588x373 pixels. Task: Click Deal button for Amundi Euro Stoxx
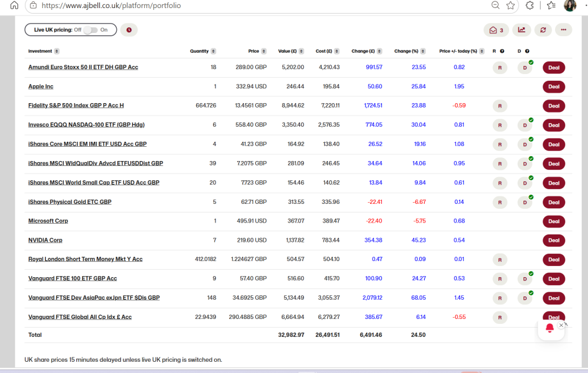(x=554, y=68)
